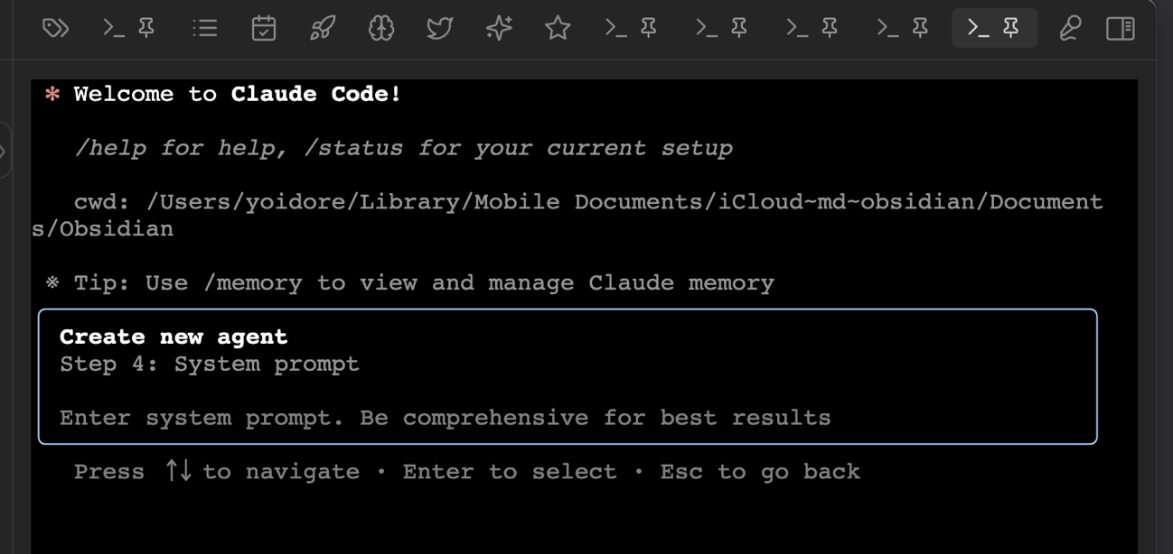Select the terminal tab left of the active tab
Screen dimensions: 1173x554
tap(902, 29)
